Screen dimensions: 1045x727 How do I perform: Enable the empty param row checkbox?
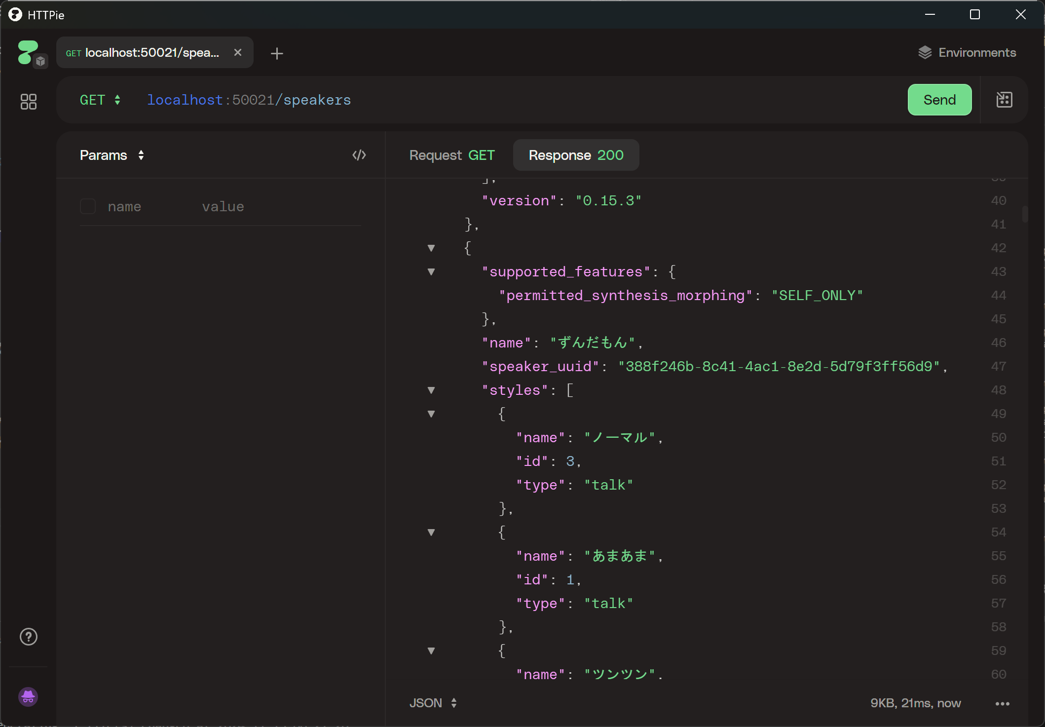88,206
